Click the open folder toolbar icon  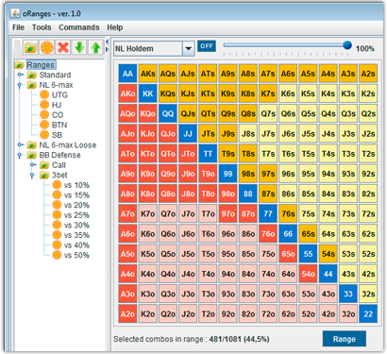point(30,48)
